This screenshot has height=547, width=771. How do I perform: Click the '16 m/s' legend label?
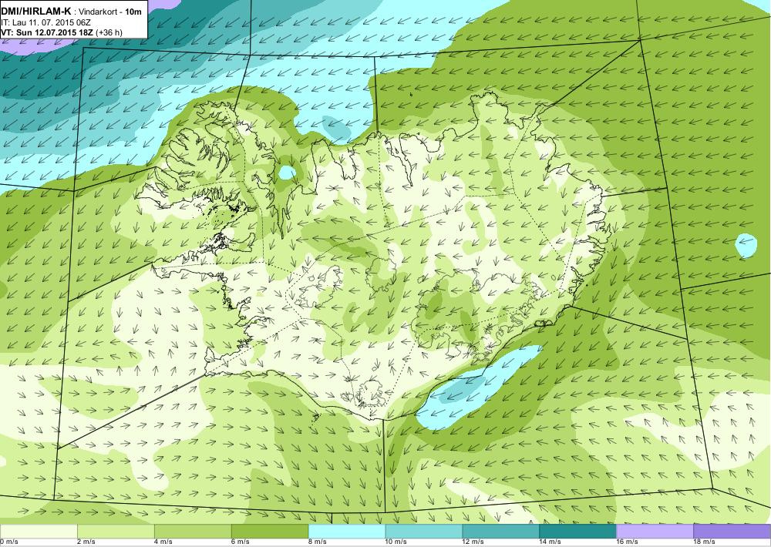(x=627, y=542)
